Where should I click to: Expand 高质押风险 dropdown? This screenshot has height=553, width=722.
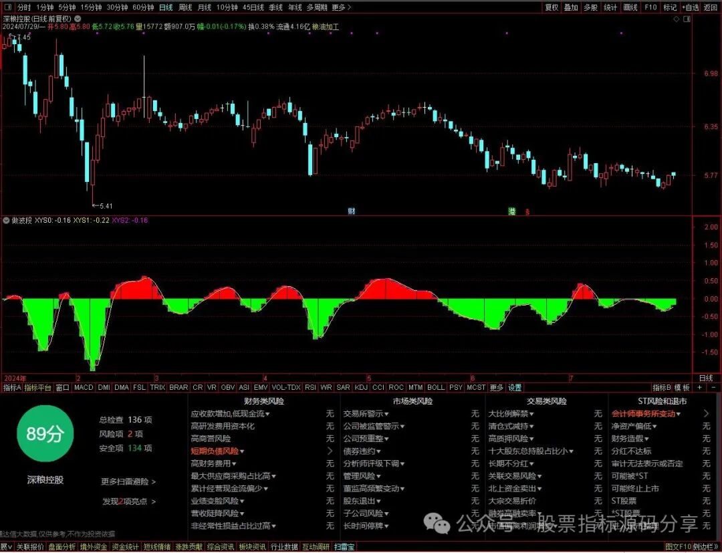coord(531,439)
